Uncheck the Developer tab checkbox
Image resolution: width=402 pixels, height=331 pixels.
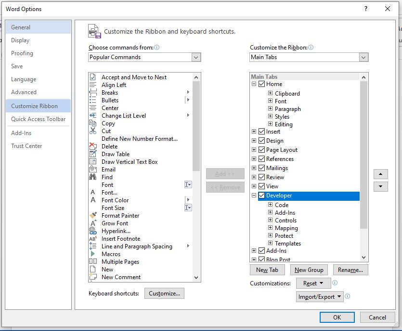click(261, 196)
